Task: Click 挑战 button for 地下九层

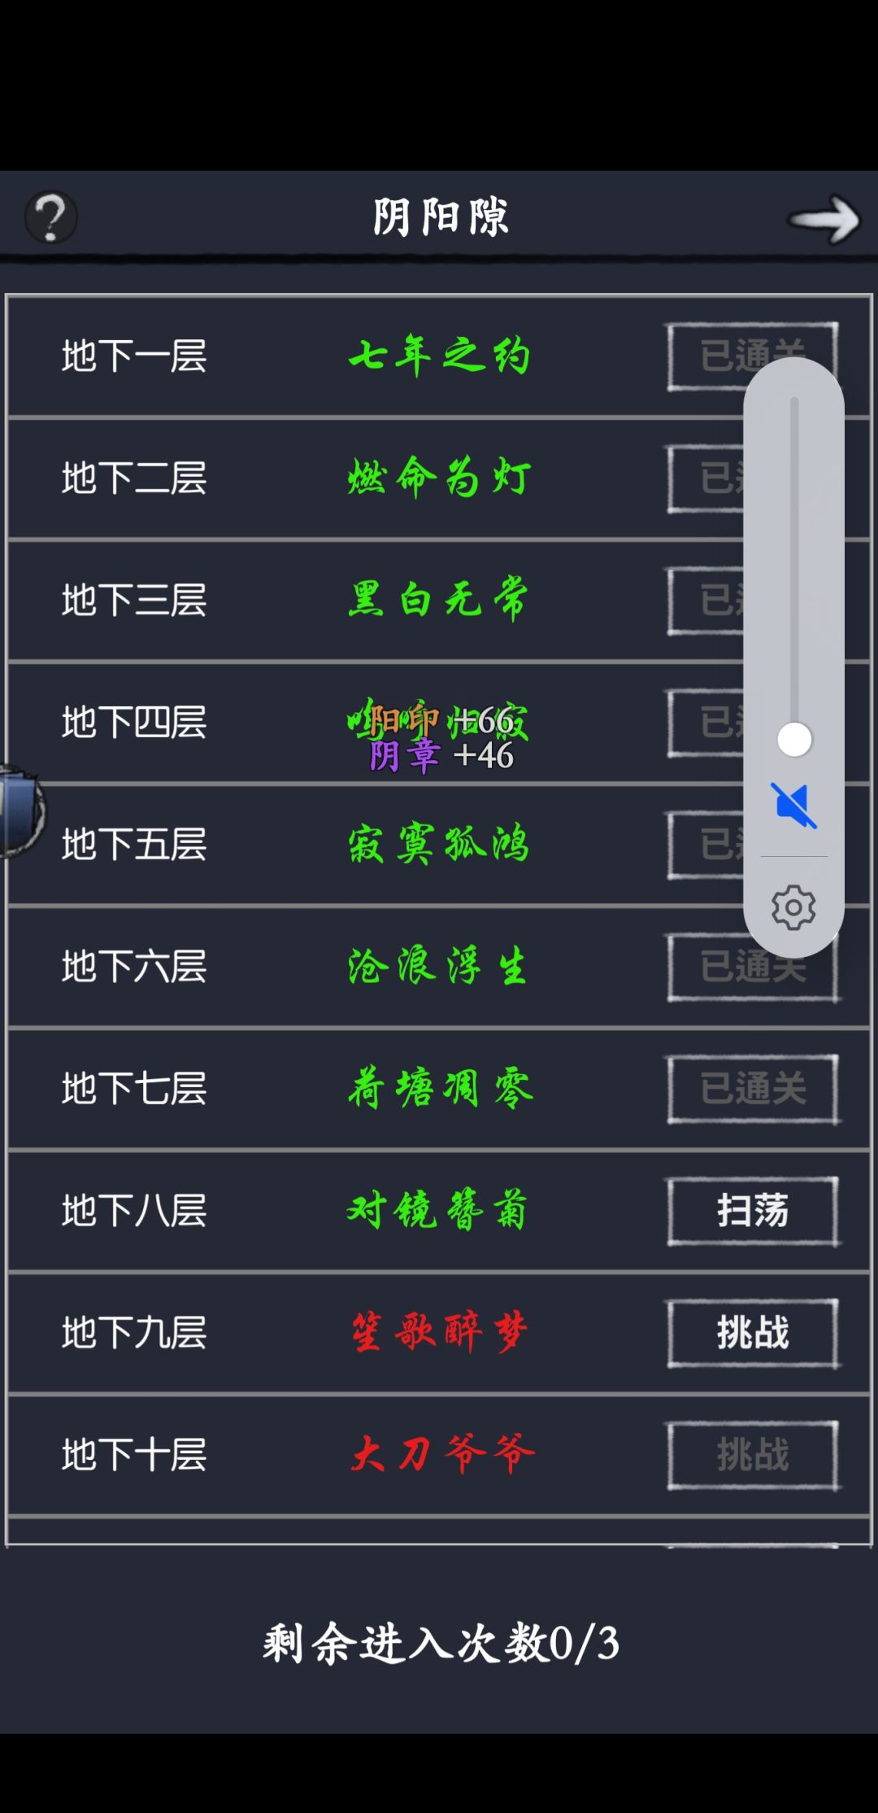Action: (x=753, y=1333)
